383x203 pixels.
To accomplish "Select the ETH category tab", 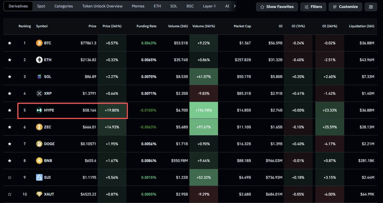I will coord(157,6).
